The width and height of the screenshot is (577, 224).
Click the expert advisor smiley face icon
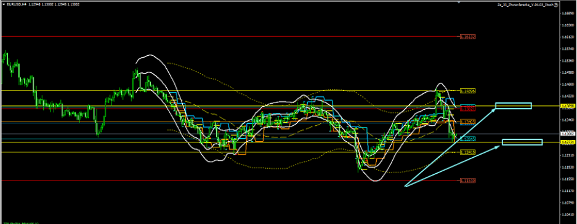557,5
